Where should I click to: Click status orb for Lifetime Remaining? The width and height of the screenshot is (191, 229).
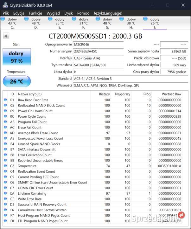(x=5, y=193)
